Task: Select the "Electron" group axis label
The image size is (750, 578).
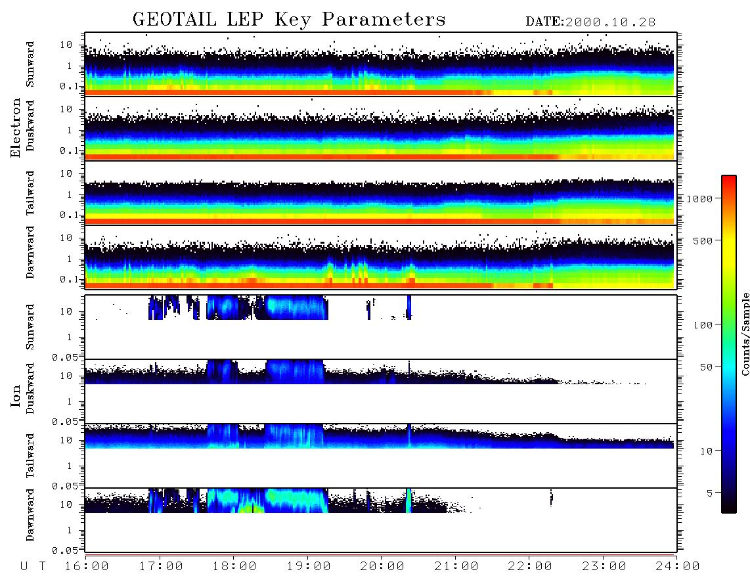Action: pos(15,127)
